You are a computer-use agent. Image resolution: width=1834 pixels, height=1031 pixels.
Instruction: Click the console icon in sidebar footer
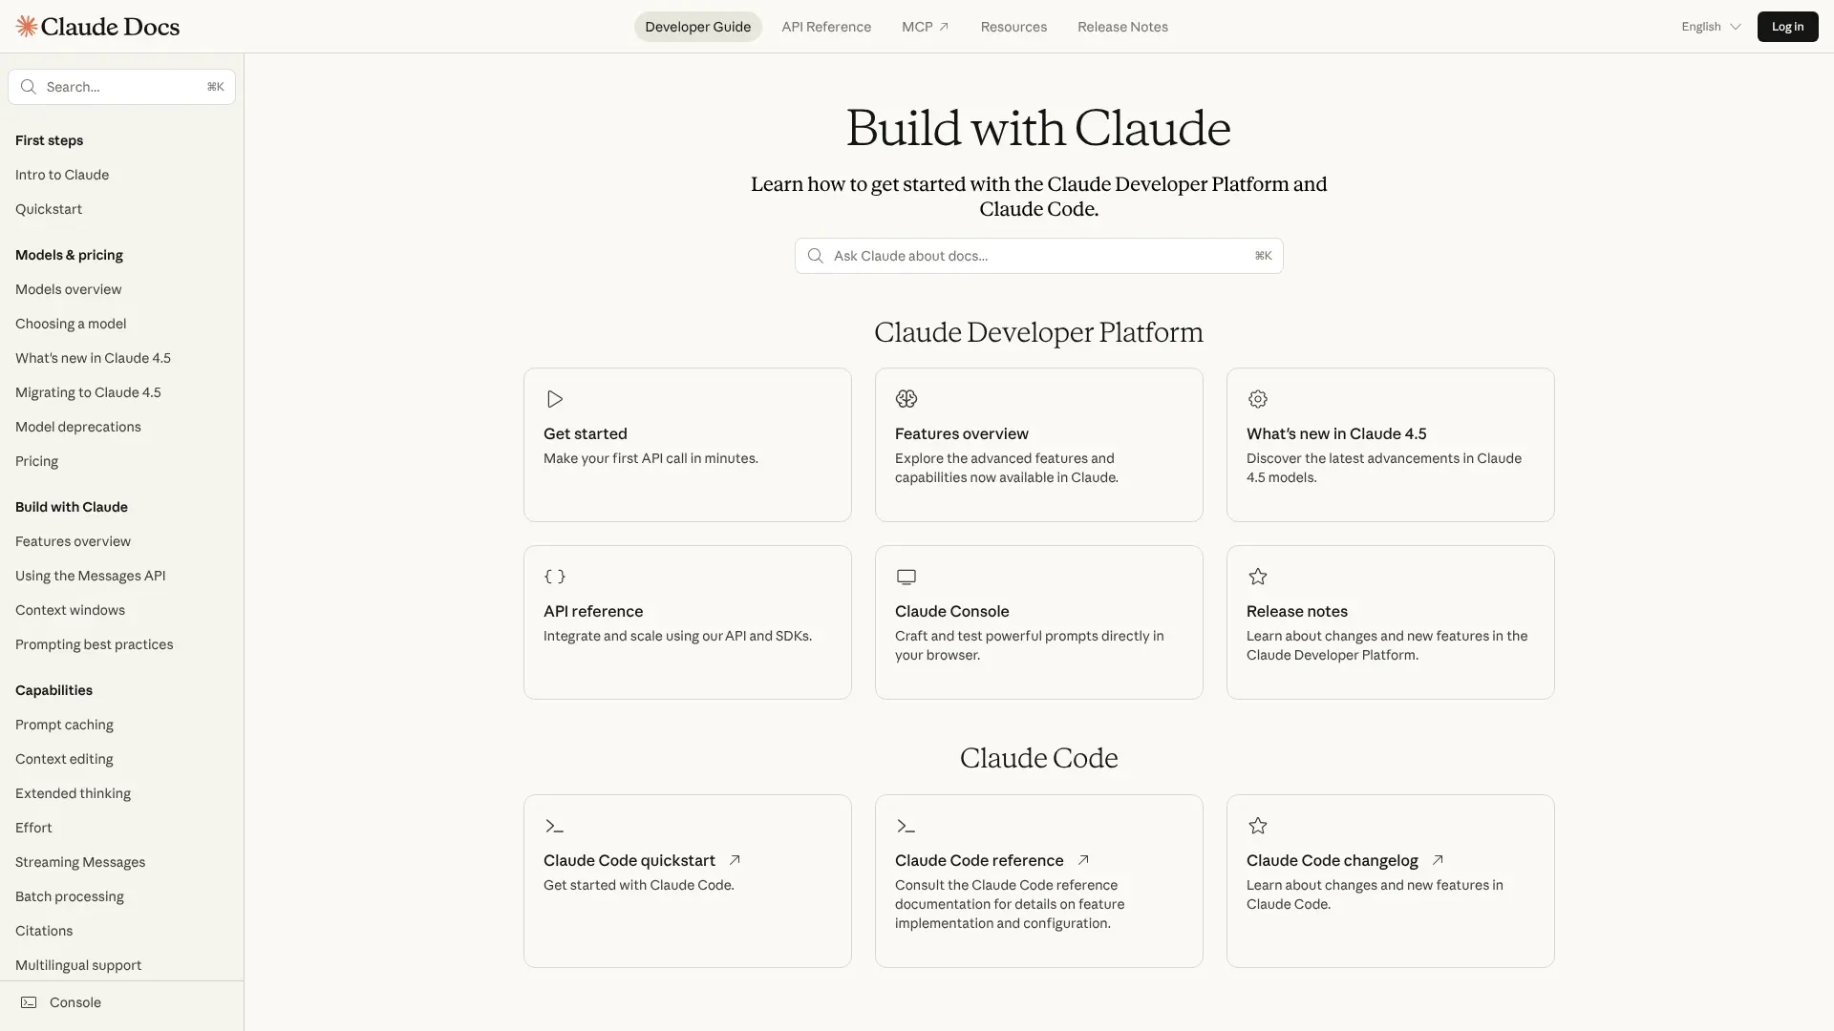click(29, 1002)
